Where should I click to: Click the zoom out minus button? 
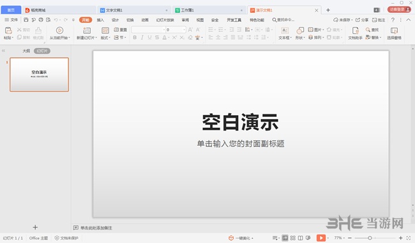click(350, 238)
